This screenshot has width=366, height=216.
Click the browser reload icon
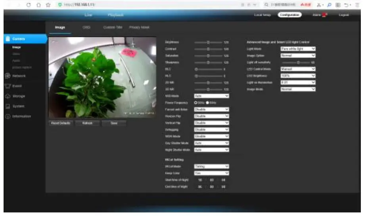[29, 5]
